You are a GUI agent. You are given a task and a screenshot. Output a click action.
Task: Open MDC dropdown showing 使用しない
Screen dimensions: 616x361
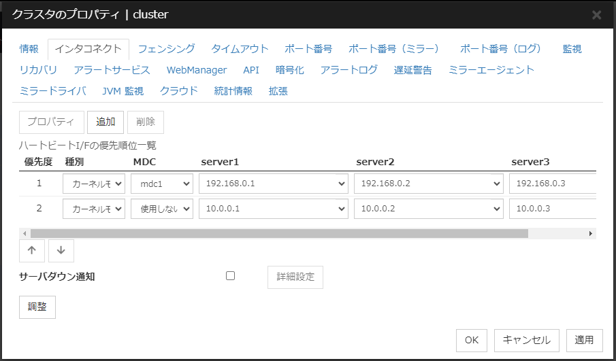(162, 208)
